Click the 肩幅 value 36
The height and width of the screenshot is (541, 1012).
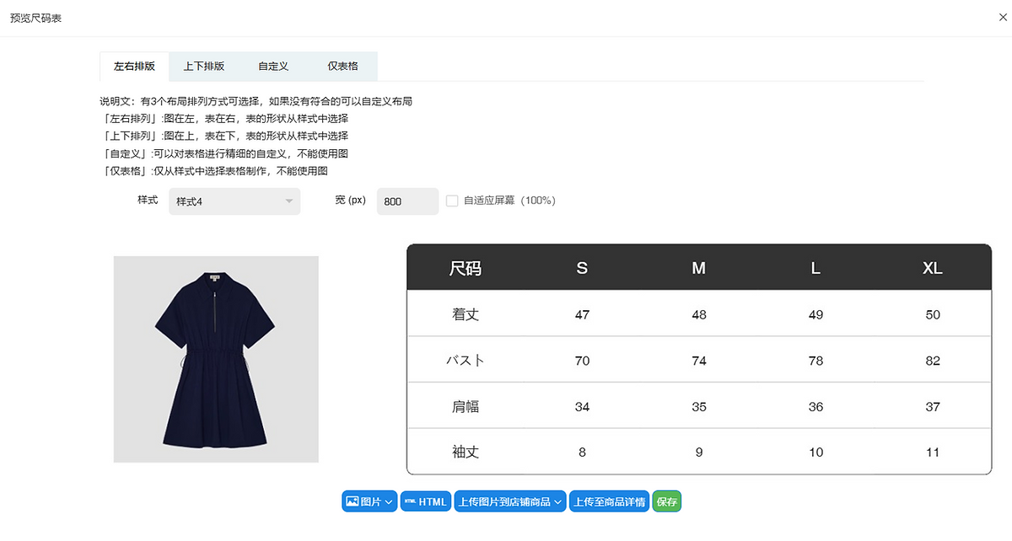click(816, 406)
